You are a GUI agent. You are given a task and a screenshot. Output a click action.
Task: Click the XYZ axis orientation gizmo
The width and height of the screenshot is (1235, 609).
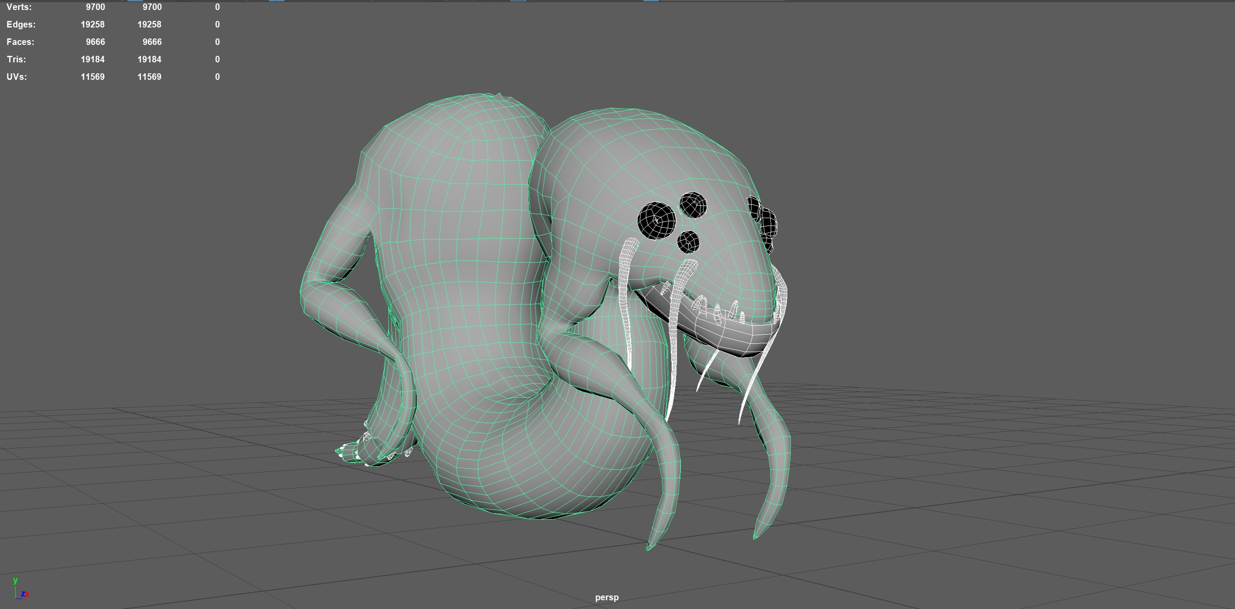click(x=20, y=588)
